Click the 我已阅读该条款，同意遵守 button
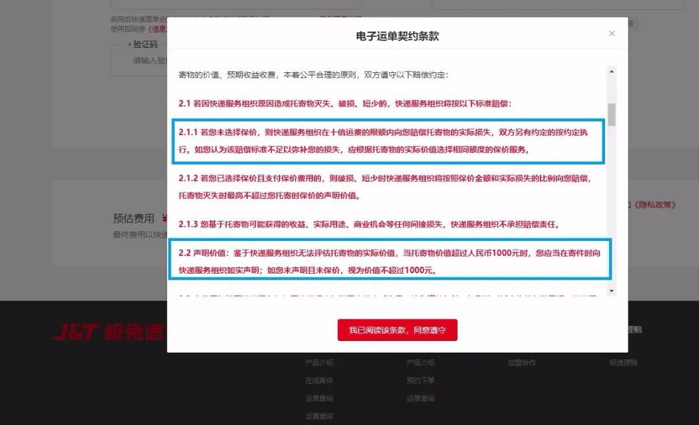 (x=397, y=329)
